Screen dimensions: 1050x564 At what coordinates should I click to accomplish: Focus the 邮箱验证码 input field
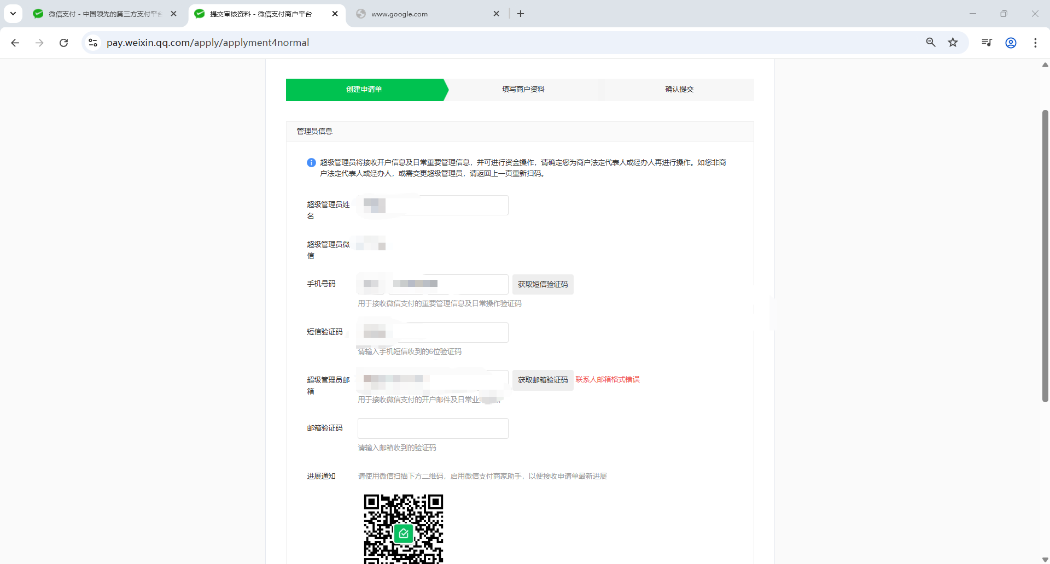point(433,428)
